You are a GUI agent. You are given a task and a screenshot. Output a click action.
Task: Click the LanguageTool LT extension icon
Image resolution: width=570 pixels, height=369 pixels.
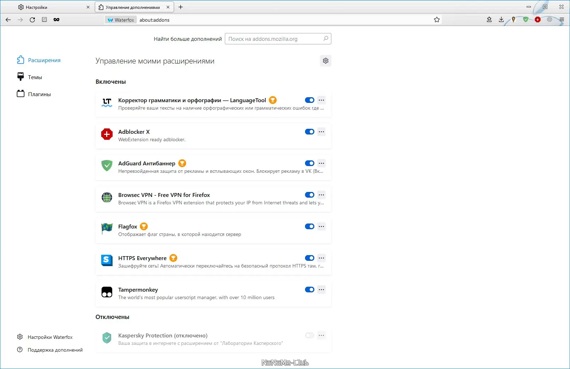(x=107, y=103)
